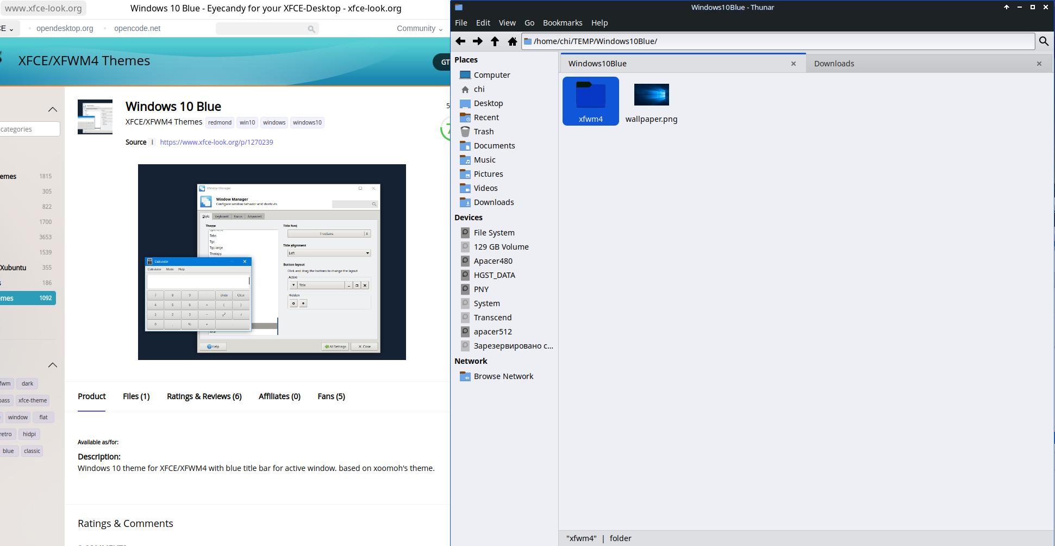1055x546 pixels.
Task: Open the xfwm4 folder icon
Action: coord(591,95)
